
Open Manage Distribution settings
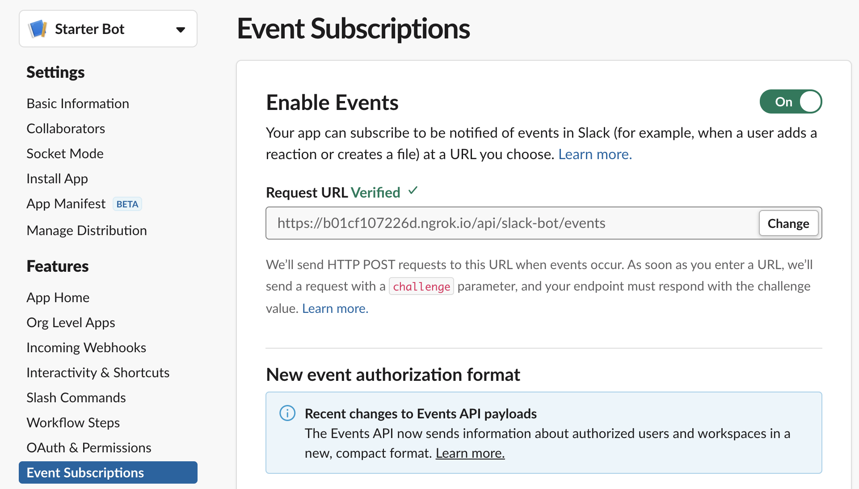(x=87, y=231)
